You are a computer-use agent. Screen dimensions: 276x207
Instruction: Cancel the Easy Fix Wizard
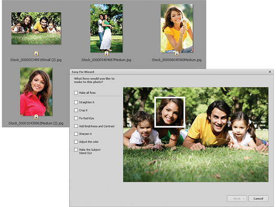coord(258,198)
